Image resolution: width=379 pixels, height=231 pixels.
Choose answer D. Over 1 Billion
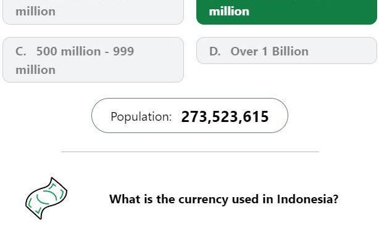tap(286, 51)
